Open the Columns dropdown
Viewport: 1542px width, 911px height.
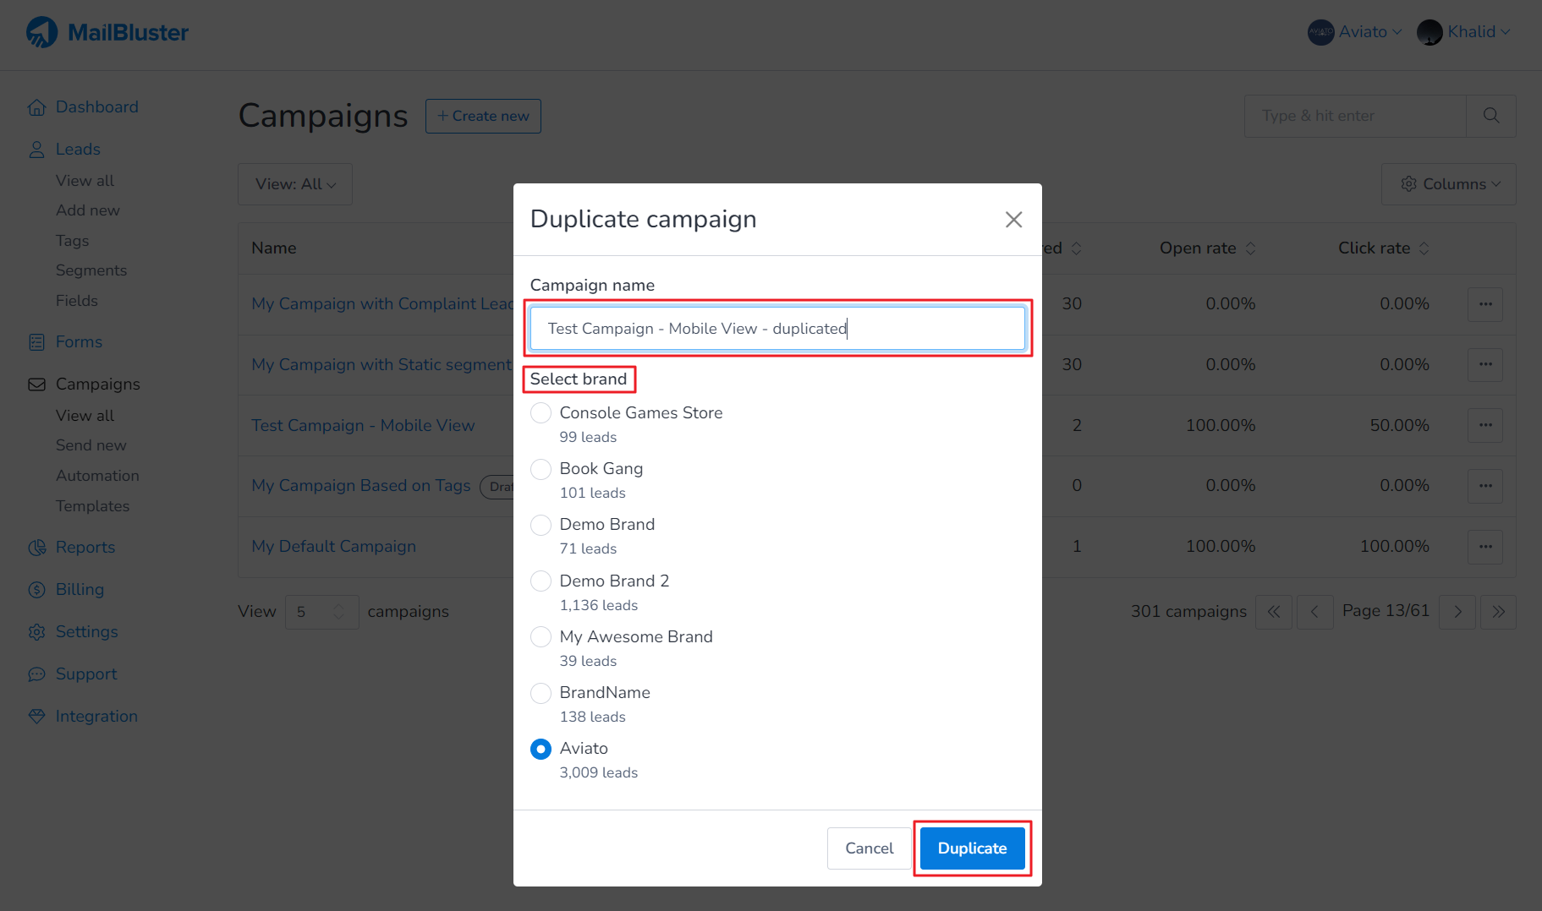pos(1449,184)
